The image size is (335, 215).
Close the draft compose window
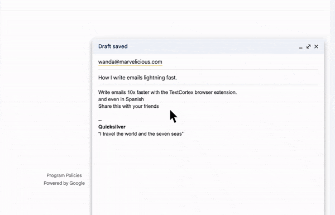pos(316,46)
